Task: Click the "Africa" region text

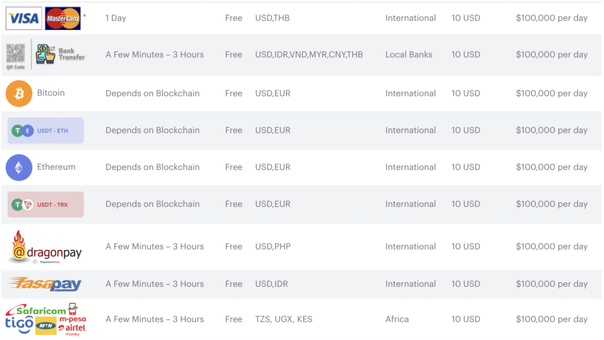Action: (x=397, y=319)
